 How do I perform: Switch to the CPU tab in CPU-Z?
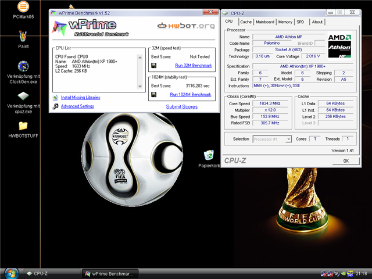[228, 22]
